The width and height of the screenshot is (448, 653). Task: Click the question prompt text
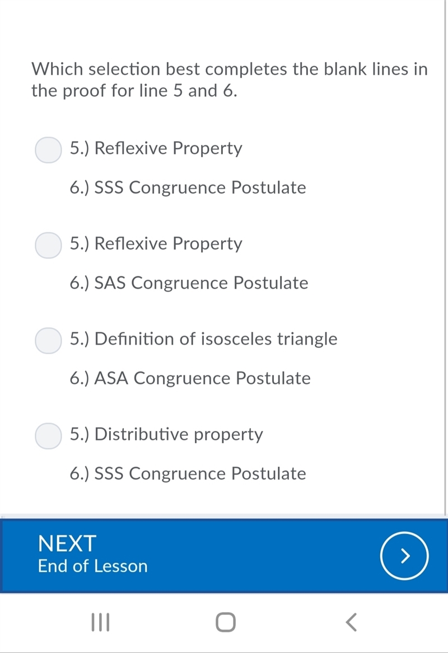pos(230,79)
